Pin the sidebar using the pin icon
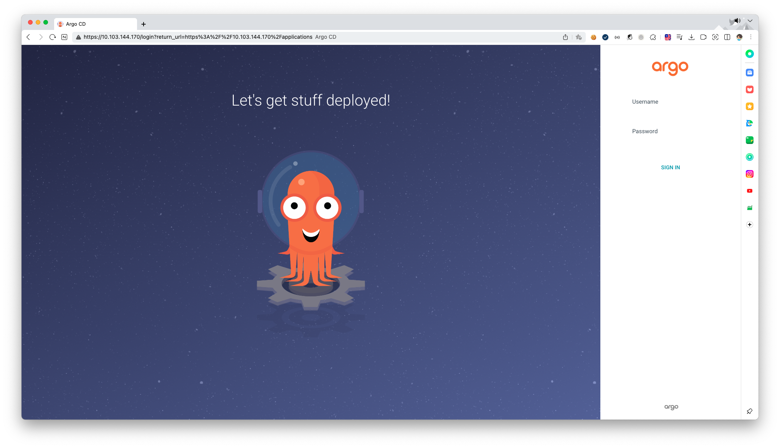The width and height of the screenshot is (780, 448). 749,411
